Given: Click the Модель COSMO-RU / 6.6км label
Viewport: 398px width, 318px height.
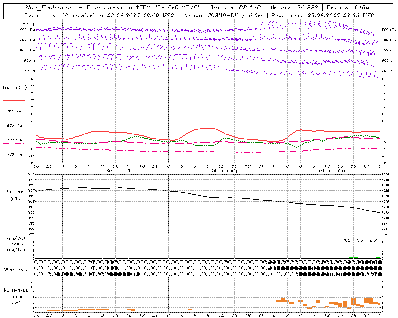Looking at the screenshot, I should 224,15.
